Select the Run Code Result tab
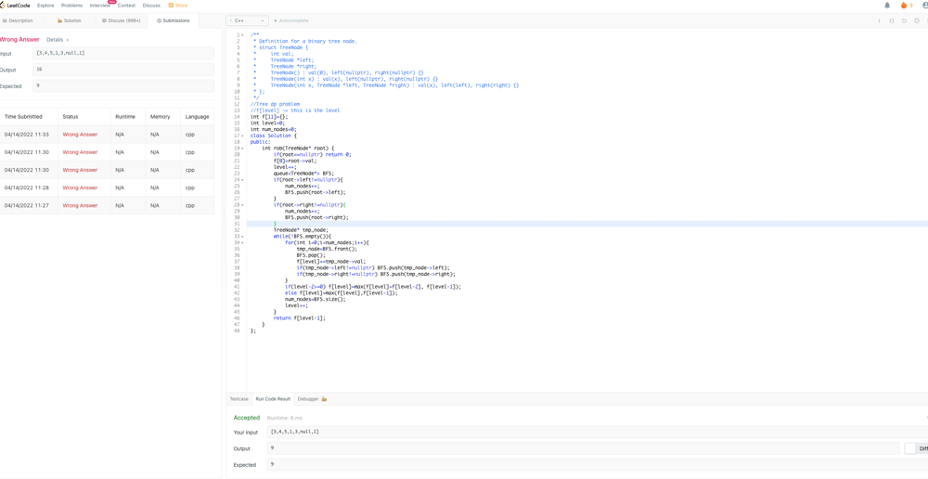The width and height of the screenshot is (928, 479). coord(273,399)
